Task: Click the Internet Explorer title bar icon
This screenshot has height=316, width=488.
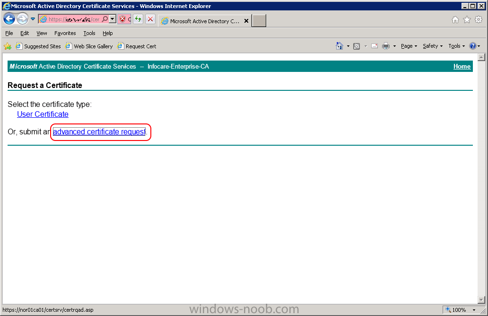Action: tap(6, 6)
